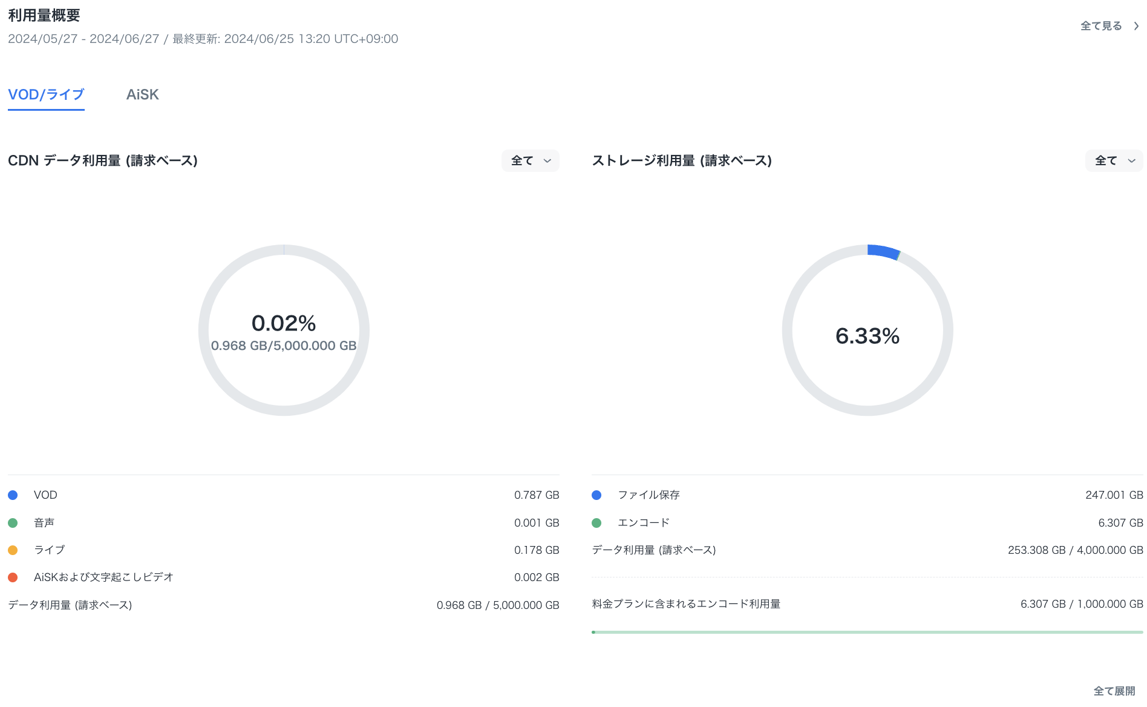The height and width of the screenshot is (707, 1147).
Task: Click the ライブ 0.178 GB value
Action: click(536, 550)
